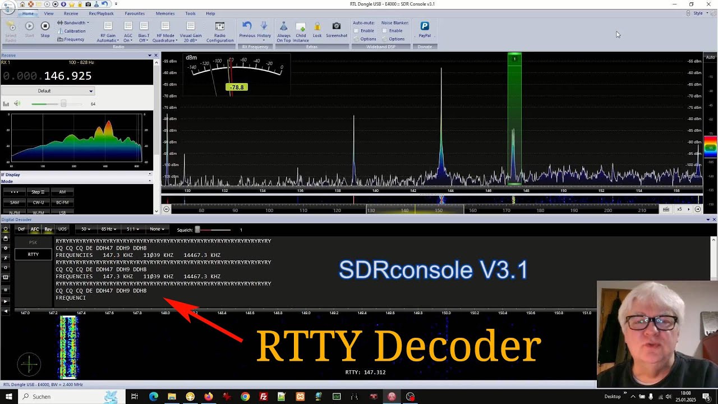718x404 pixels.
Task: Toggle the Rev decoder option
Action: coord(48,229)
